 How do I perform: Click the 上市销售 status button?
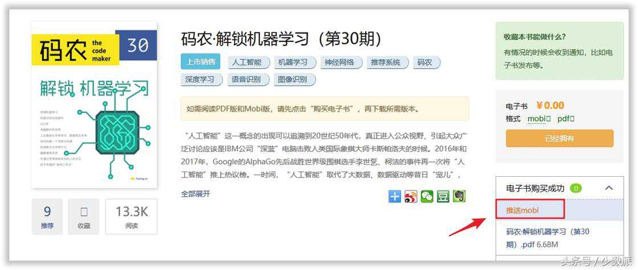(x=201, y=62)
